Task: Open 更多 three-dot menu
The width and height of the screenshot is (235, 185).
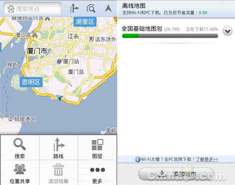Action: (97, 173)
